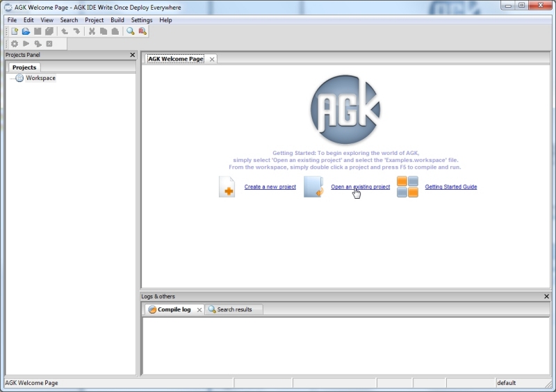The width and height of the screenshot is (556, 392).
Task: Click the Open file folder icon
Action: 26,31
